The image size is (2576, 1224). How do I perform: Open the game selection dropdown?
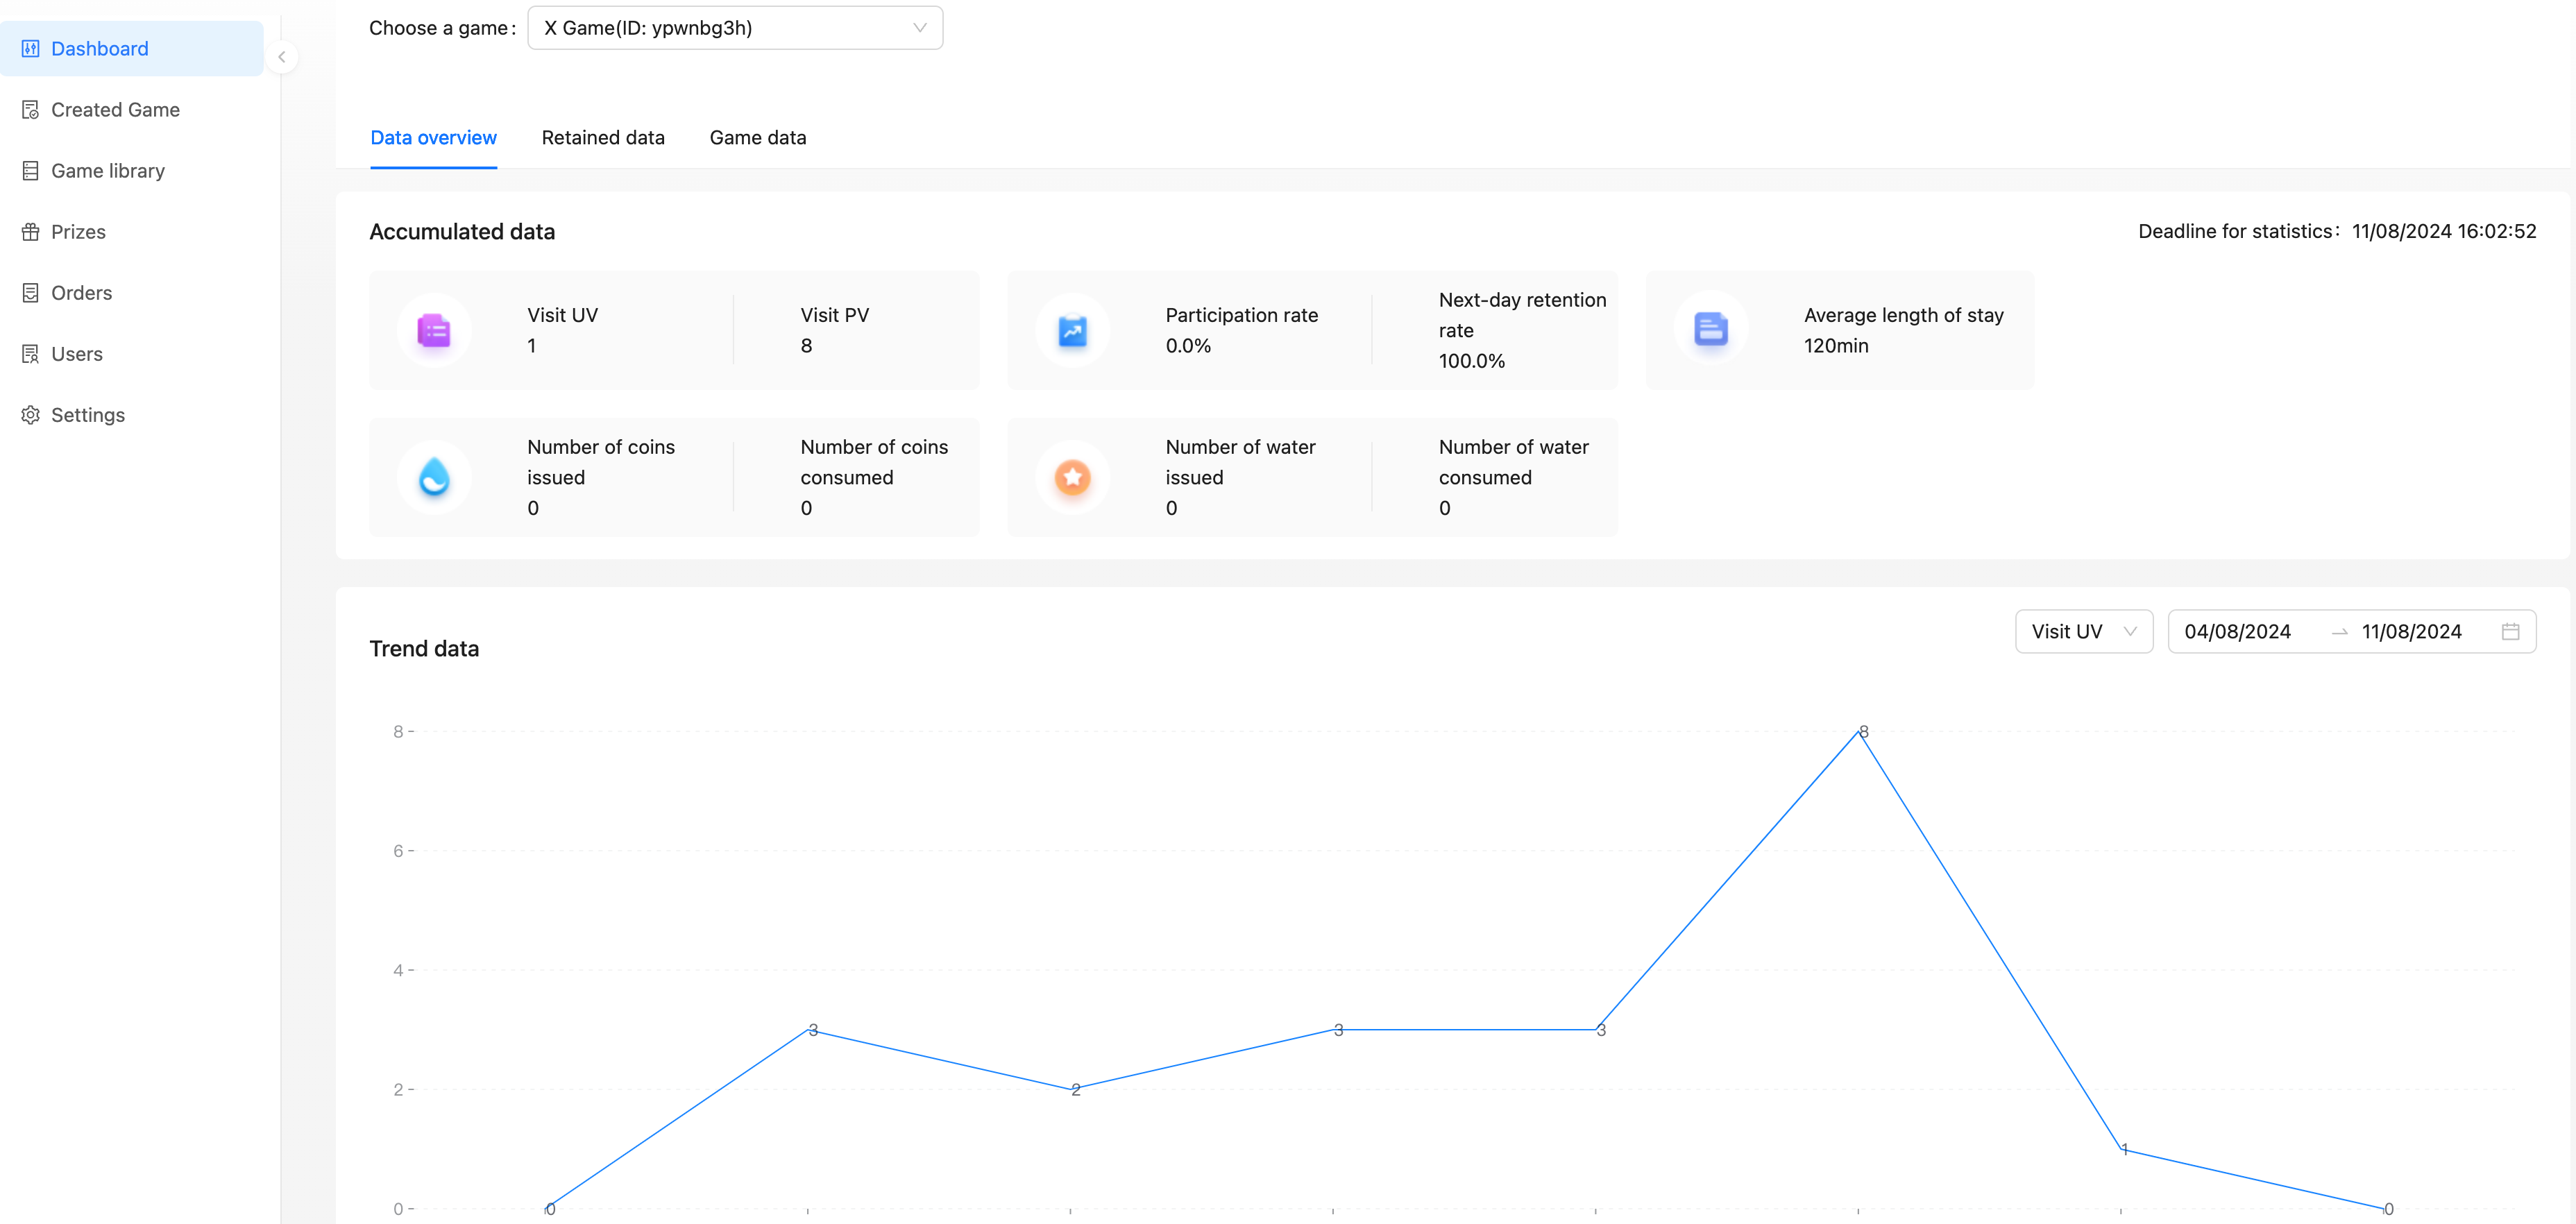735,27
